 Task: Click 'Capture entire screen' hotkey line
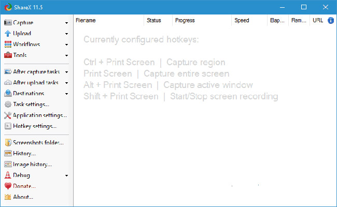pos(156,74)
